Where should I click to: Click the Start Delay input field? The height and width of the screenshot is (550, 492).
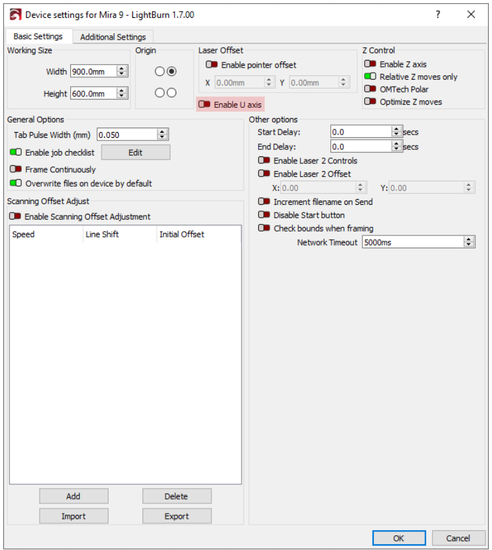361,132
